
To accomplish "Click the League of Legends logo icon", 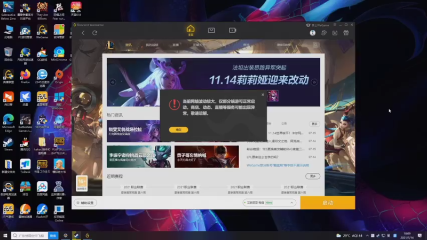I will point(110,45).
